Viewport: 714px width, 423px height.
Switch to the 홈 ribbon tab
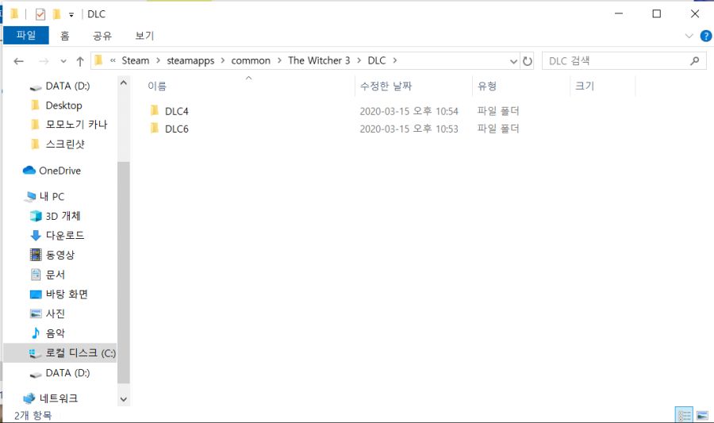pos(65,36)
